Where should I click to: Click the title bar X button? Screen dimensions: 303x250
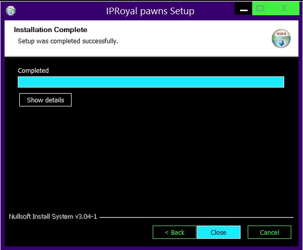coord(284,9)
